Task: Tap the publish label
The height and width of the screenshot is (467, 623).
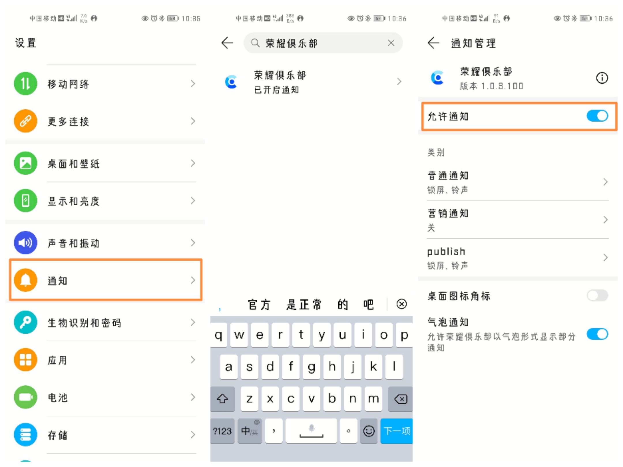Action: pos(446,252)
